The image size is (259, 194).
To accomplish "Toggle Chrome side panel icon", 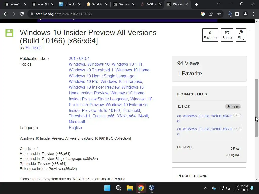I will (237, 14).
